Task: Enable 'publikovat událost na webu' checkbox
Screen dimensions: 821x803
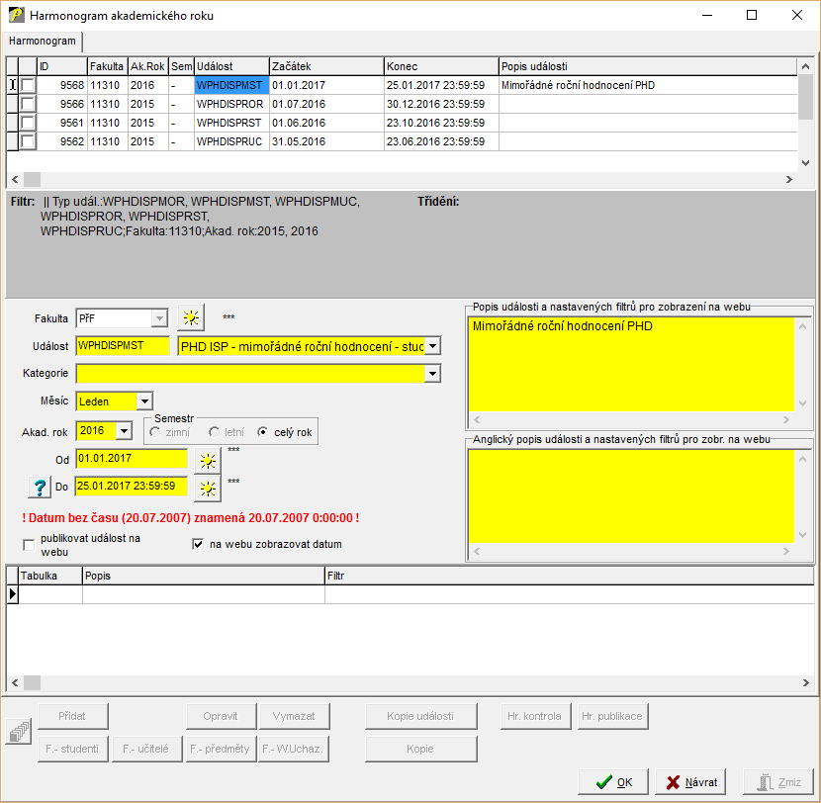Action: pyautogui.click(x=29, y=545)
